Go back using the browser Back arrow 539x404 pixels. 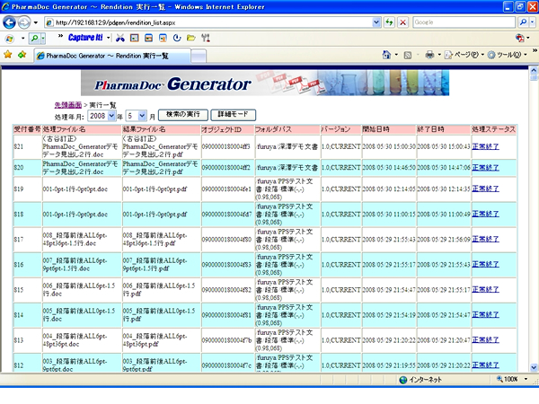click(9, 22)
